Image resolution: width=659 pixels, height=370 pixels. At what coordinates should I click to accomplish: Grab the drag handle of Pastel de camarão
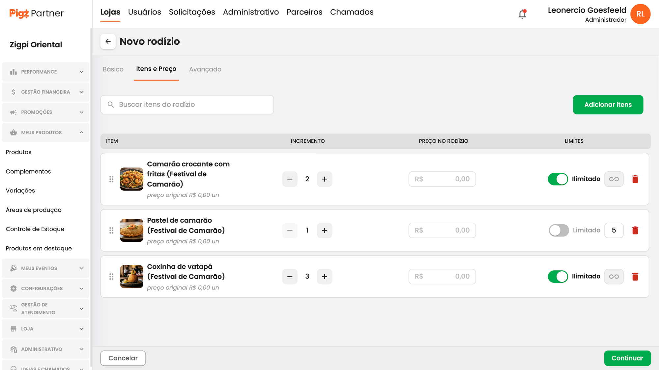[x=111, y=231]
